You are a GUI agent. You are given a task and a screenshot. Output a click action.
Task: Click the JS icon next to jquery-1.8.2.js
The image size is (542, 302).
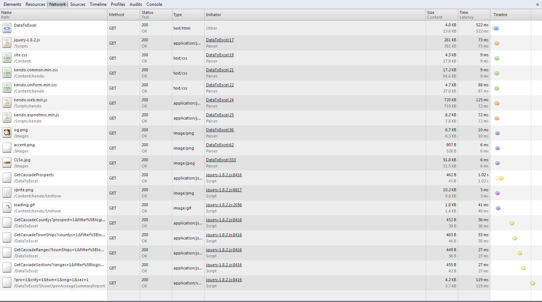point(7,43)
